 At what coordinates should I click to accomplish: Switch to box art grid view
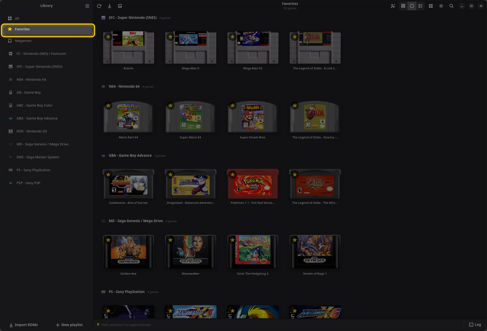403,6
